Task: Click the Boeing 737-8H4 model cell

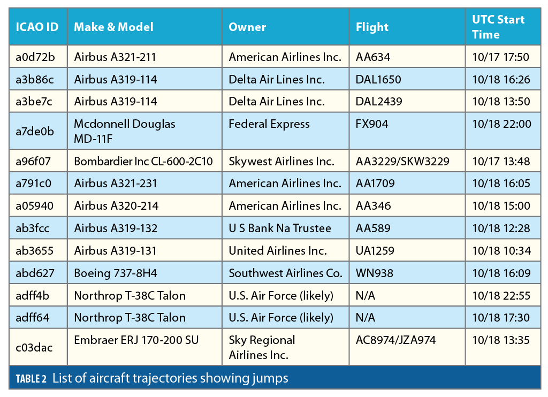Action: [x=115, y=273]
